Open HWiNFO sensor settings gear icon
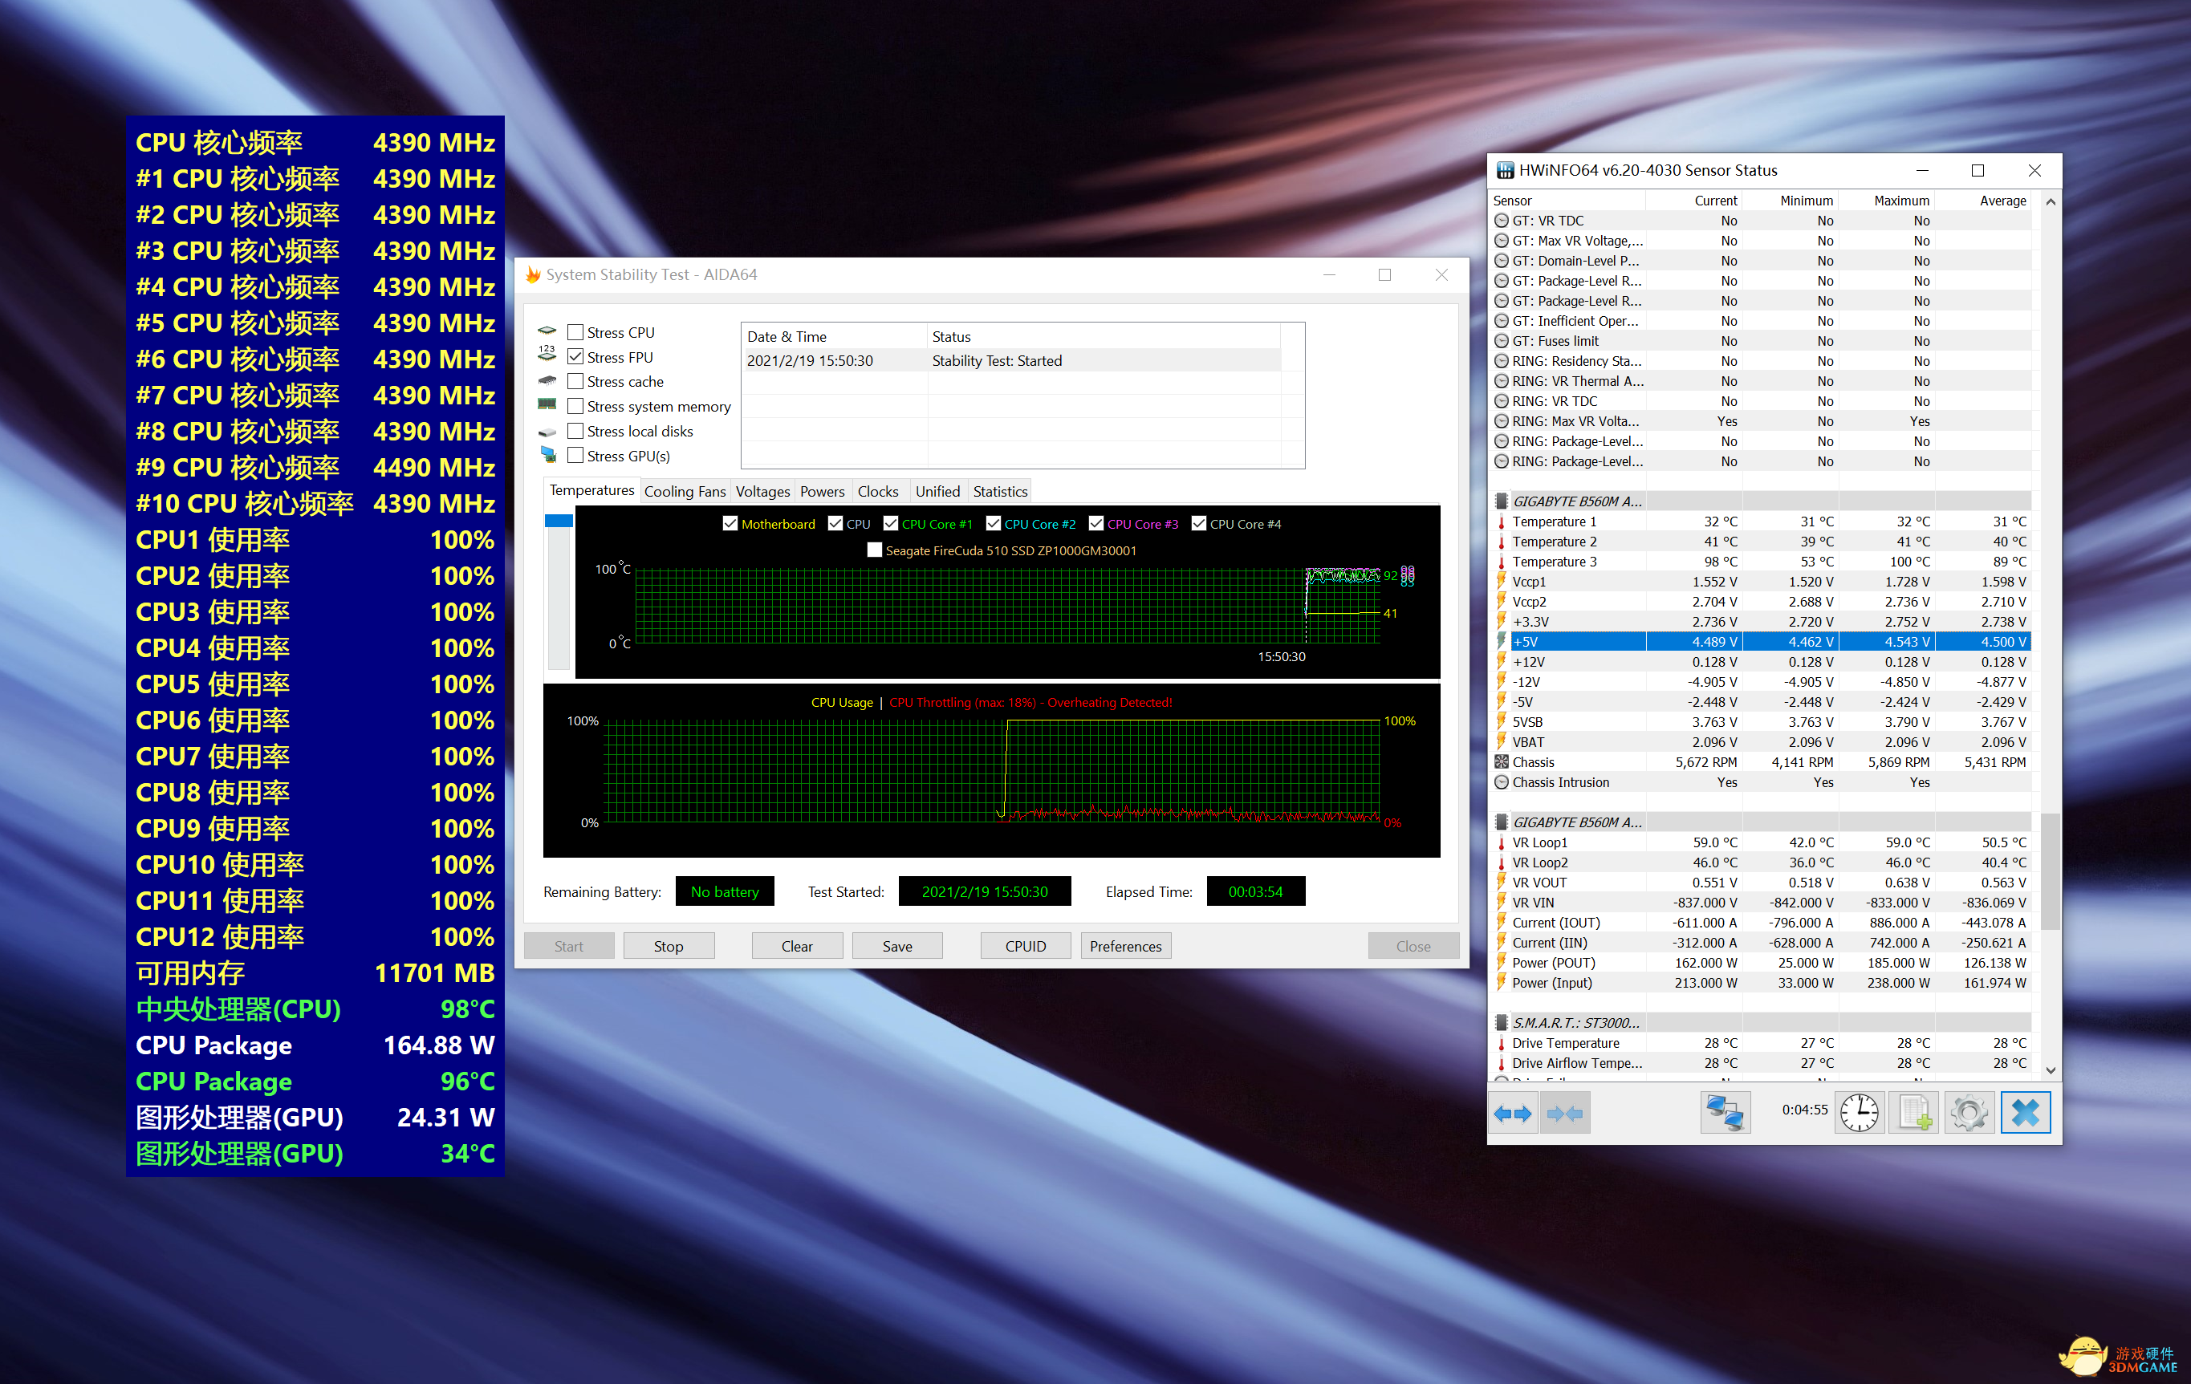The width and height of the screenshot is (2191, 1384). [x=1969, y=1113]
